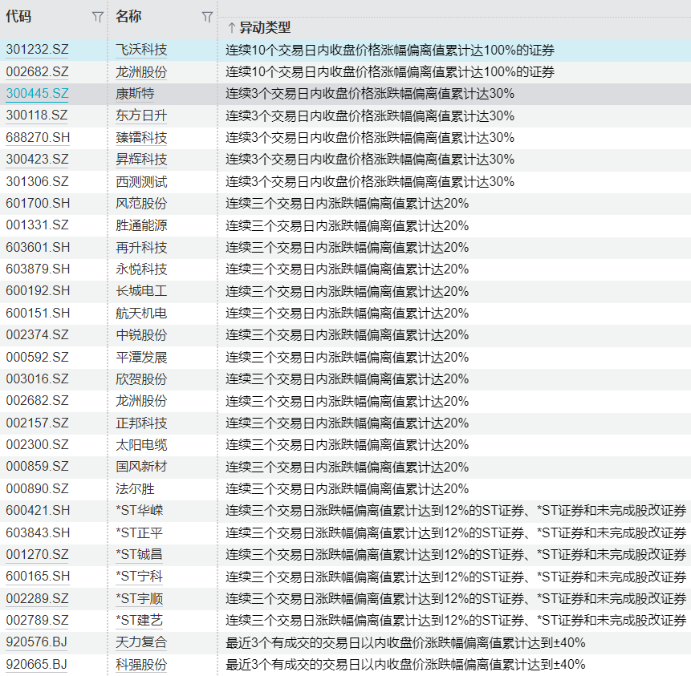This screenshot has width=691, height=676.
Task: Open stock code 600421.SH
Action: (x=38, y=510)
